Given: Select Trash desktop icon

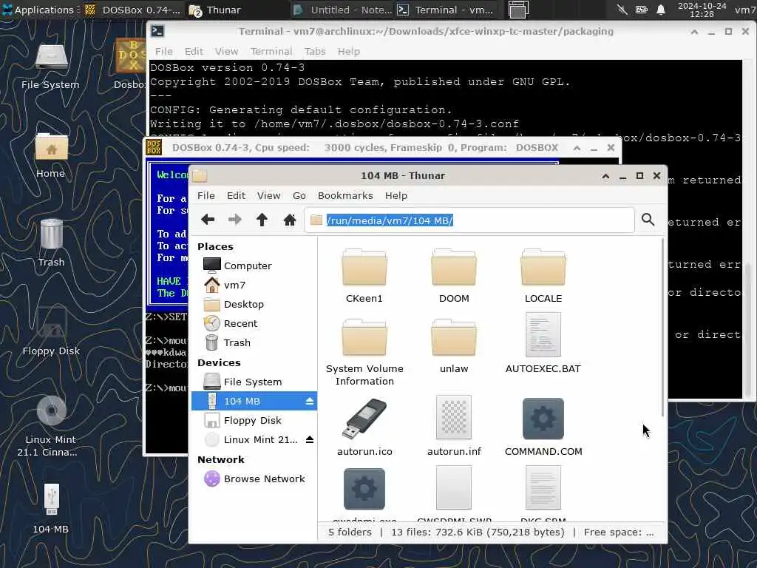Looking at the screenshot, I should (51, 243).
